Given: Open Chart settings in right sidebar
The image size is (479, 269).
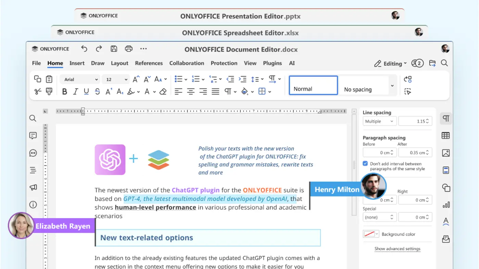Looking at the screenshot, I should [x=445, y=205].
